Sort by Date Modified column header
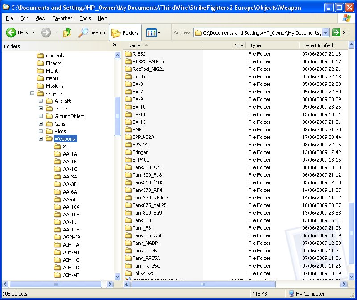Viewport: 357px width, 300px height. (324, 45)
